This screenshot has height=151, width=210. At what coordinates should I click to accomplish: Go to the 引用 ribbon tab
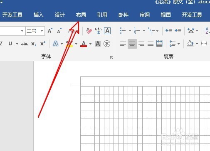tap(102, 15)
